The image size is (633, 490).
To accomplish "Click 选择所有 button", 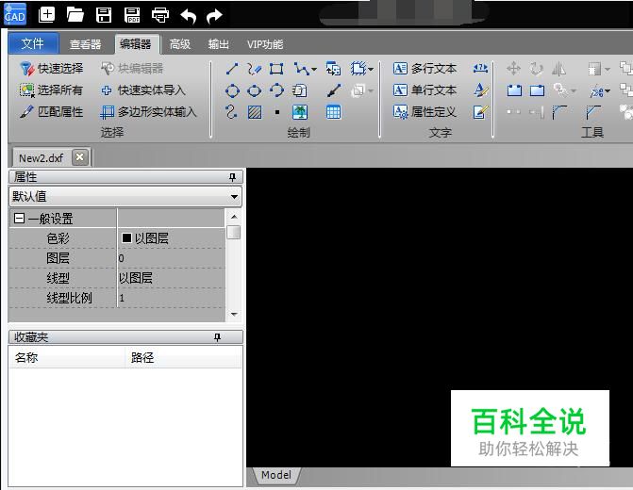I will click(x=51, y=90).
